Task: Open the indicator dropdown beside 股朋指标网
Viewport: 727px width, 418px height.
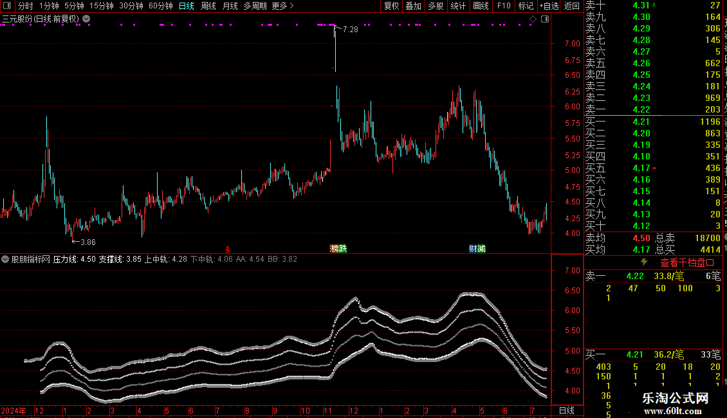Action: (x=5, y=259)
